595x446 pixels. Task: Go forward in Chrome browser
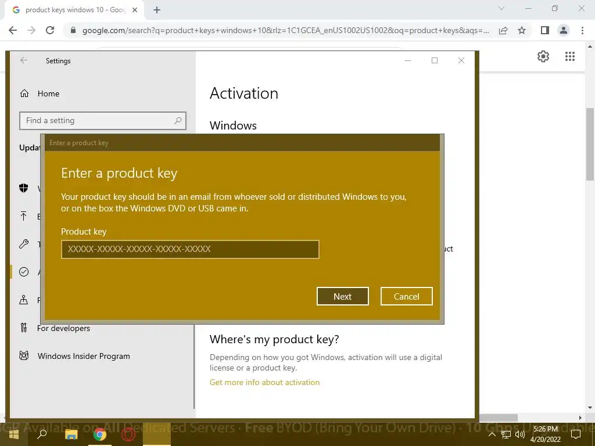pos(31,30)
